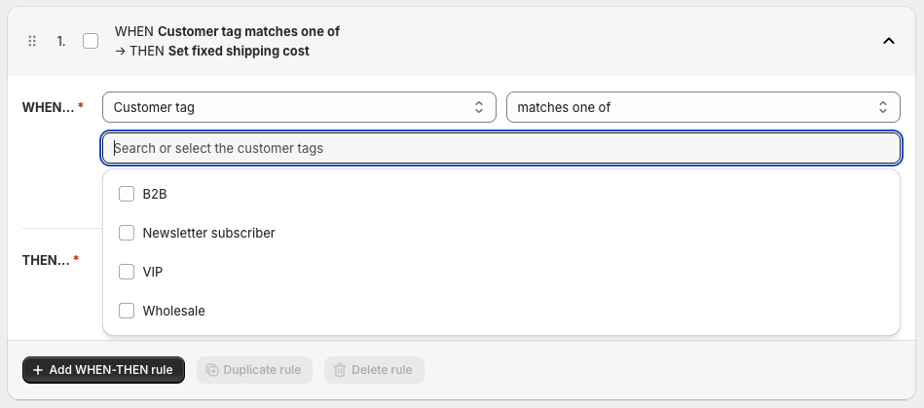
Task: Choose the Wholesale label in the tag list
Action: click(173, 311)
